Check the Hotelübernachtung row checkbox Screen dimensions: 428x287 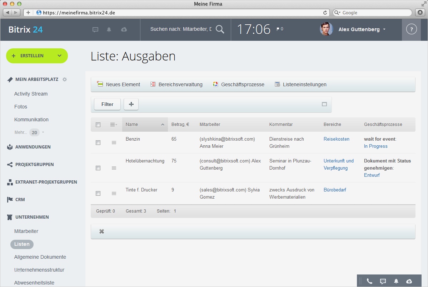coord(98,168)
